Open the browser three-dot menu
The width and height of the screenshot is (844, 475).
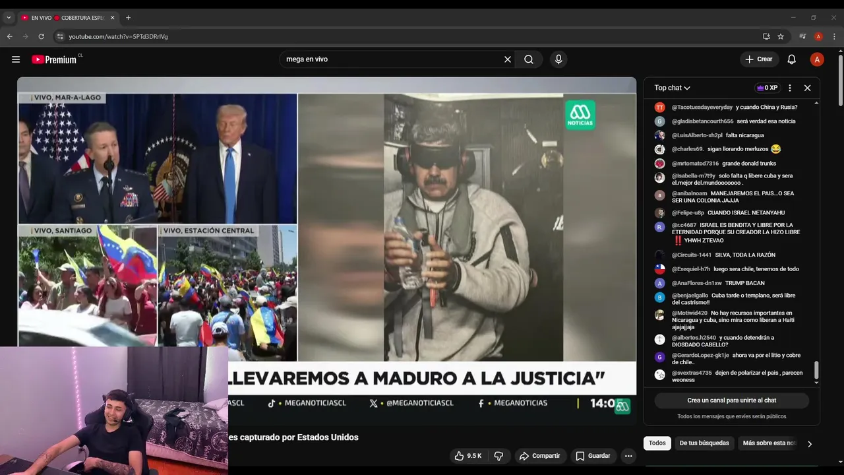tap(834, 36)
